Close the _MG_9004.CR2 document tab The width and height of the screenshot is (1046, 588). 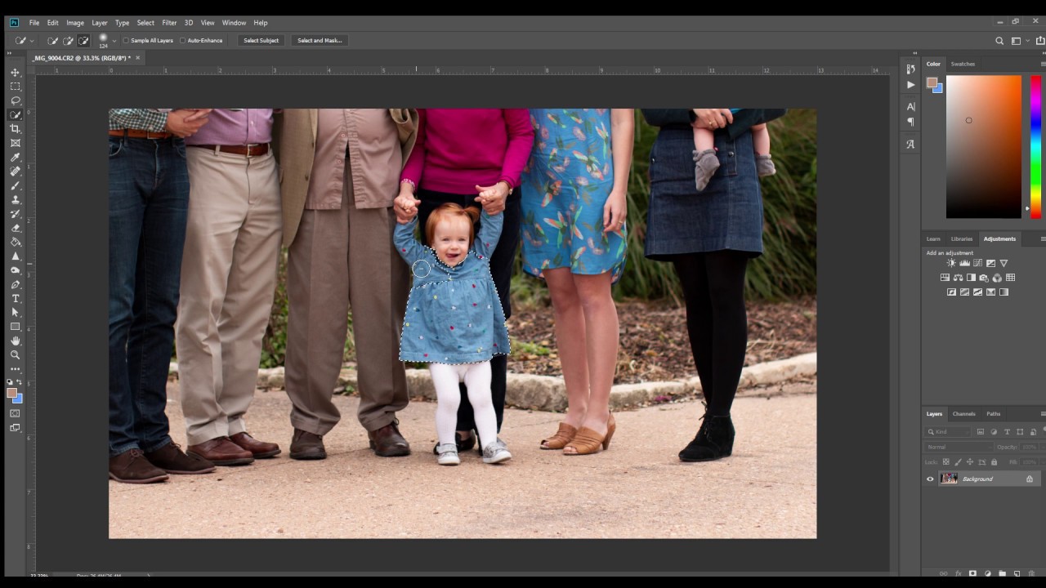pos(137,58)
